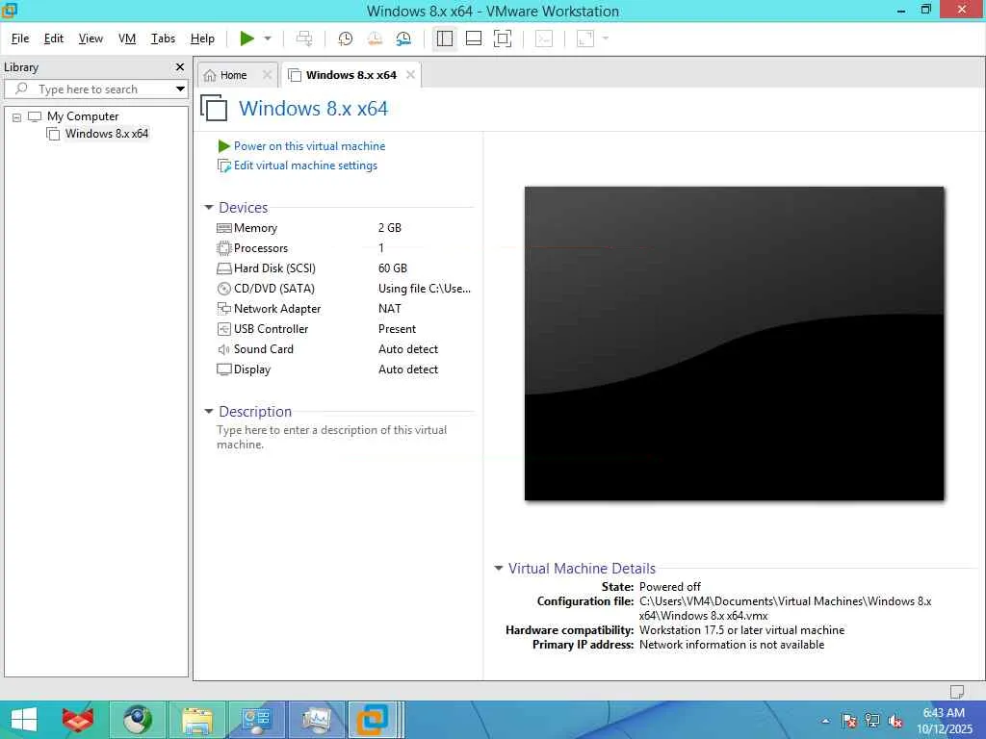
Task: Take a snapshot using the clock icon
Action: pos(346,38)
